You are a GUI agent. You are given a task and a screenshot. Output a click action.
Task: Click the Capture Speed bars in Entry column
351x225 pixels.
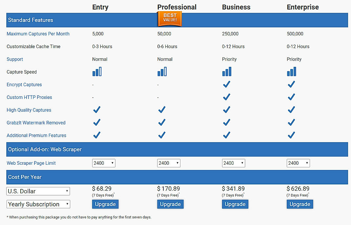point(97,71)
